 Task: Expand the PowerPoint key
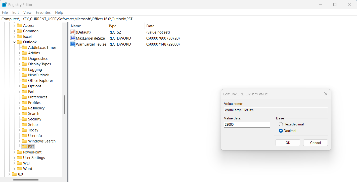pos(14,152)
